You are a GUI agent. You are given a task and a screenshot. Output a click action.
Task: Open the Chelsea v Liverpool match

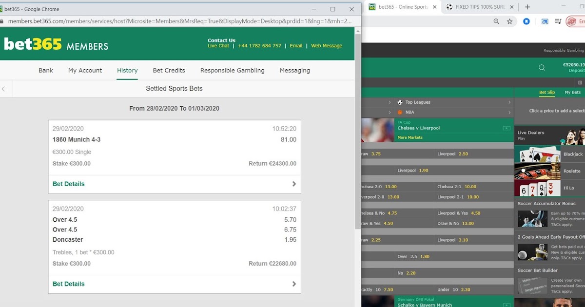coord(418,128)
